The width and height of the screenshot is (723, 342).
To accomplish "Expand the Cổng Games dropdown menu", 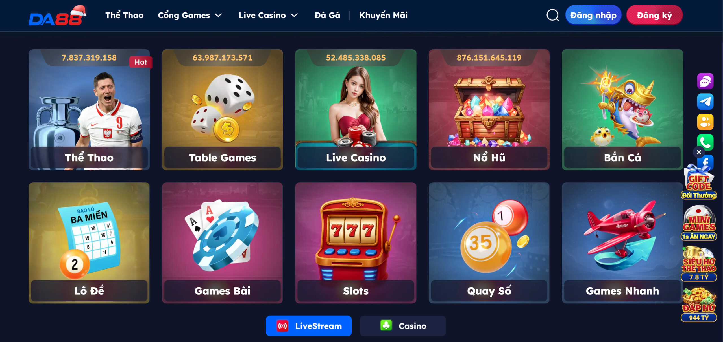I will (x=190, y=15).
